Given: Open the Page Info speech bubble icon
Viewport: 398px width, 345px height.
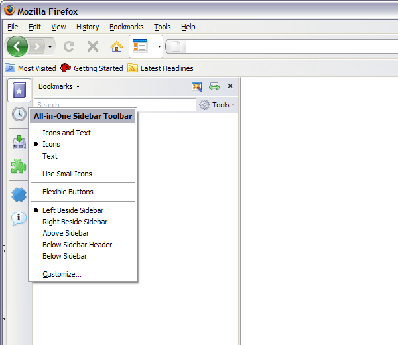Looking at the screenshot, I should coord(19,218).
